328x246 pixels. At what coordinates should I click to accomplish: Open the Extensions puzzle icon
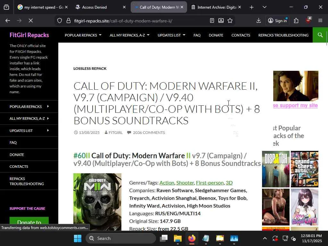tap(296, 20)
